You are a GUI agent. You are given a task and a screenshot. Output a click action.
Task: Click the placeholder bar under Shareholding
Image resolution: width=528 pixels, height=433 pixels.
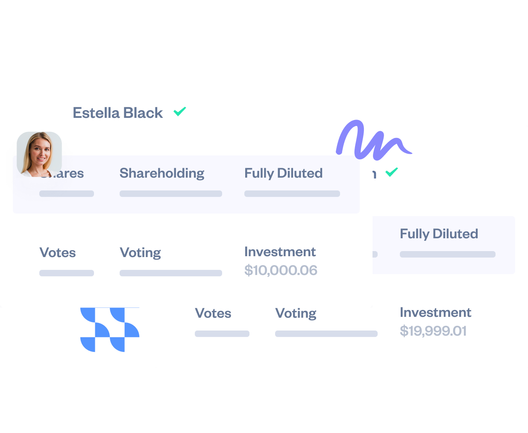point(171,194)
